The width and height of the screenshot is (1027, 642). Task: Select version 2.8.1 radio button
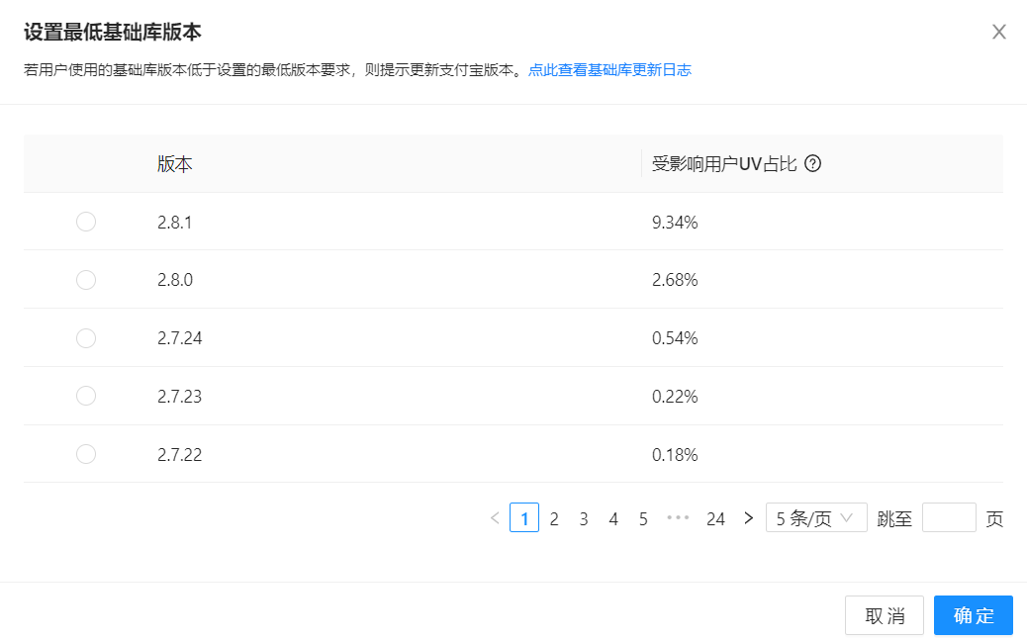(x=86, y=222)
